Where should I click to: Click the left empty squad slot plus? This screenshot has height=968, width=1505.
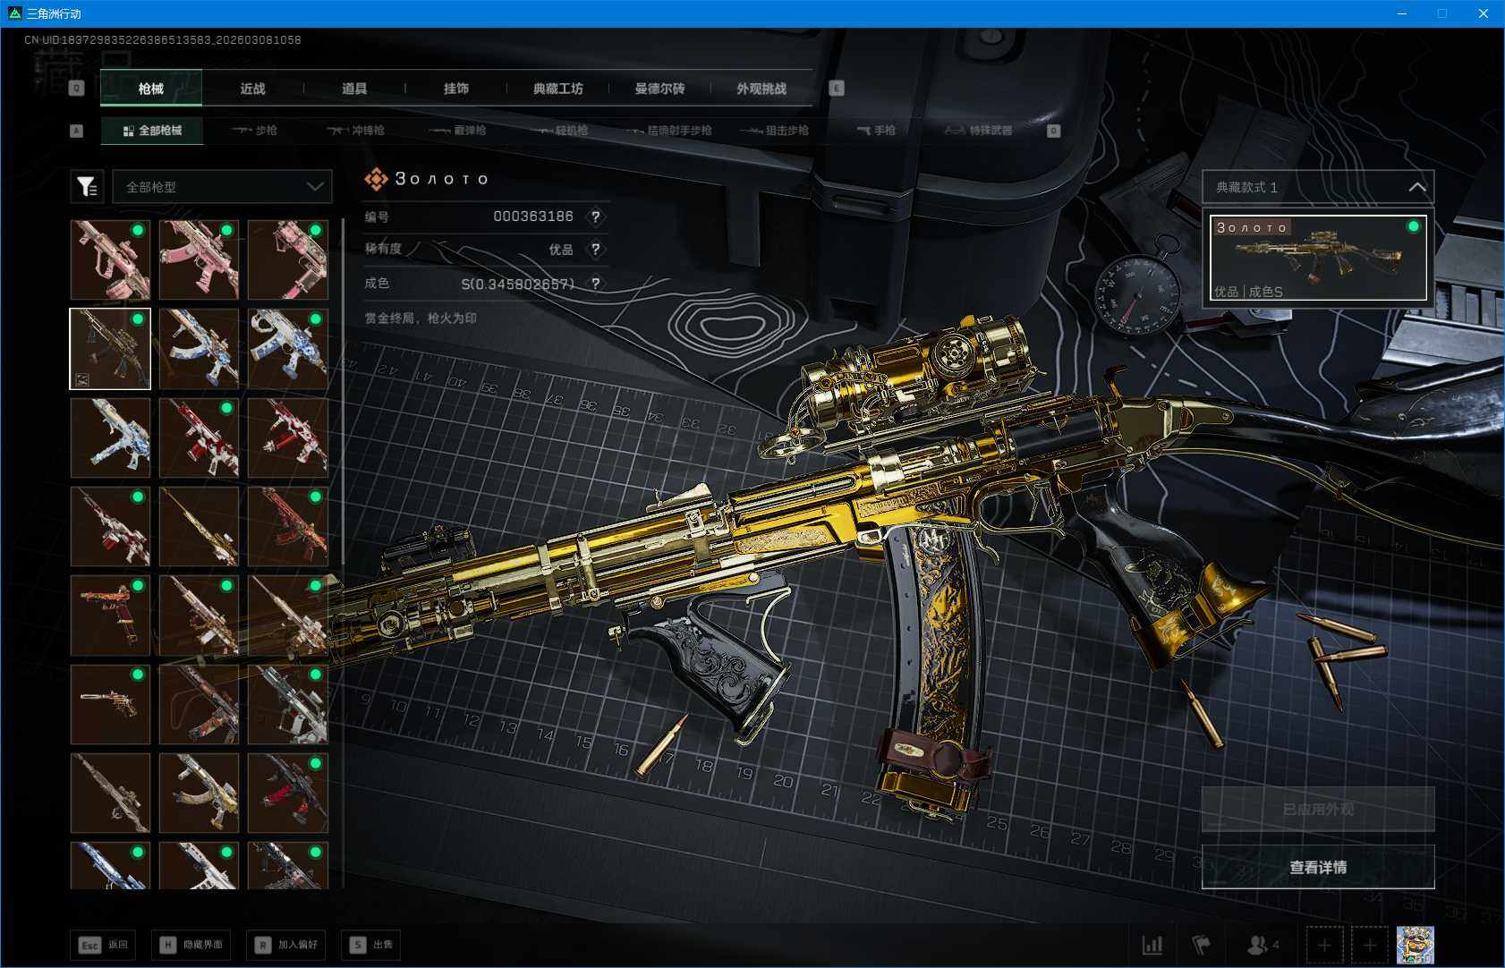pyautogui.click(x=1324, y=945)
